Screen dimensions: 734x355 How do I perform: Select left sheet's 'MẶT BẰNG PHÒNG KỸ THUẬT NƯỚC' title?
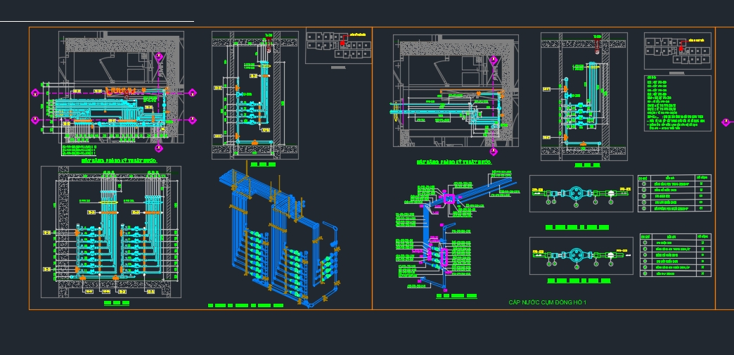pyautogui.click(x=119, y=161)
